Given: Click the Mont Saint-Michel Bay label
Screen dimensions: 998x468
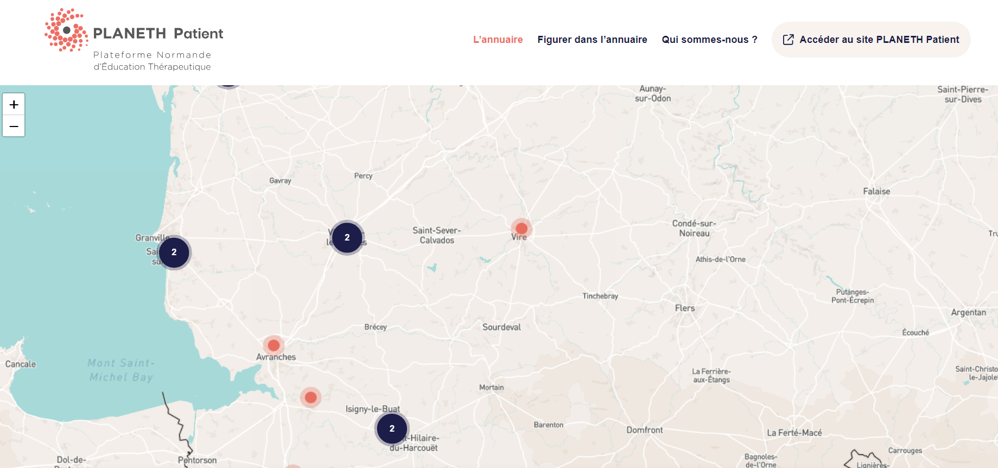Looking at the screenshot, I should click(x=121, y=370).
